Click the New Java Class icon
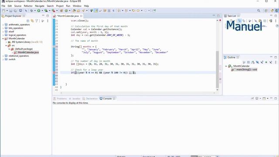 click(66, 10)
